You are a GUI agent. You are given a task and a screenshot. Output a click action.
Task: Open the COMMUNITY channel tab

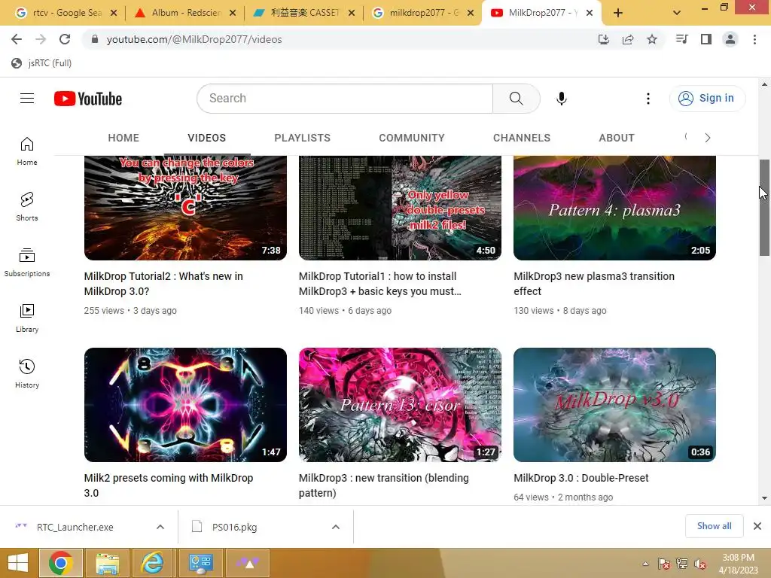point(412,138)
